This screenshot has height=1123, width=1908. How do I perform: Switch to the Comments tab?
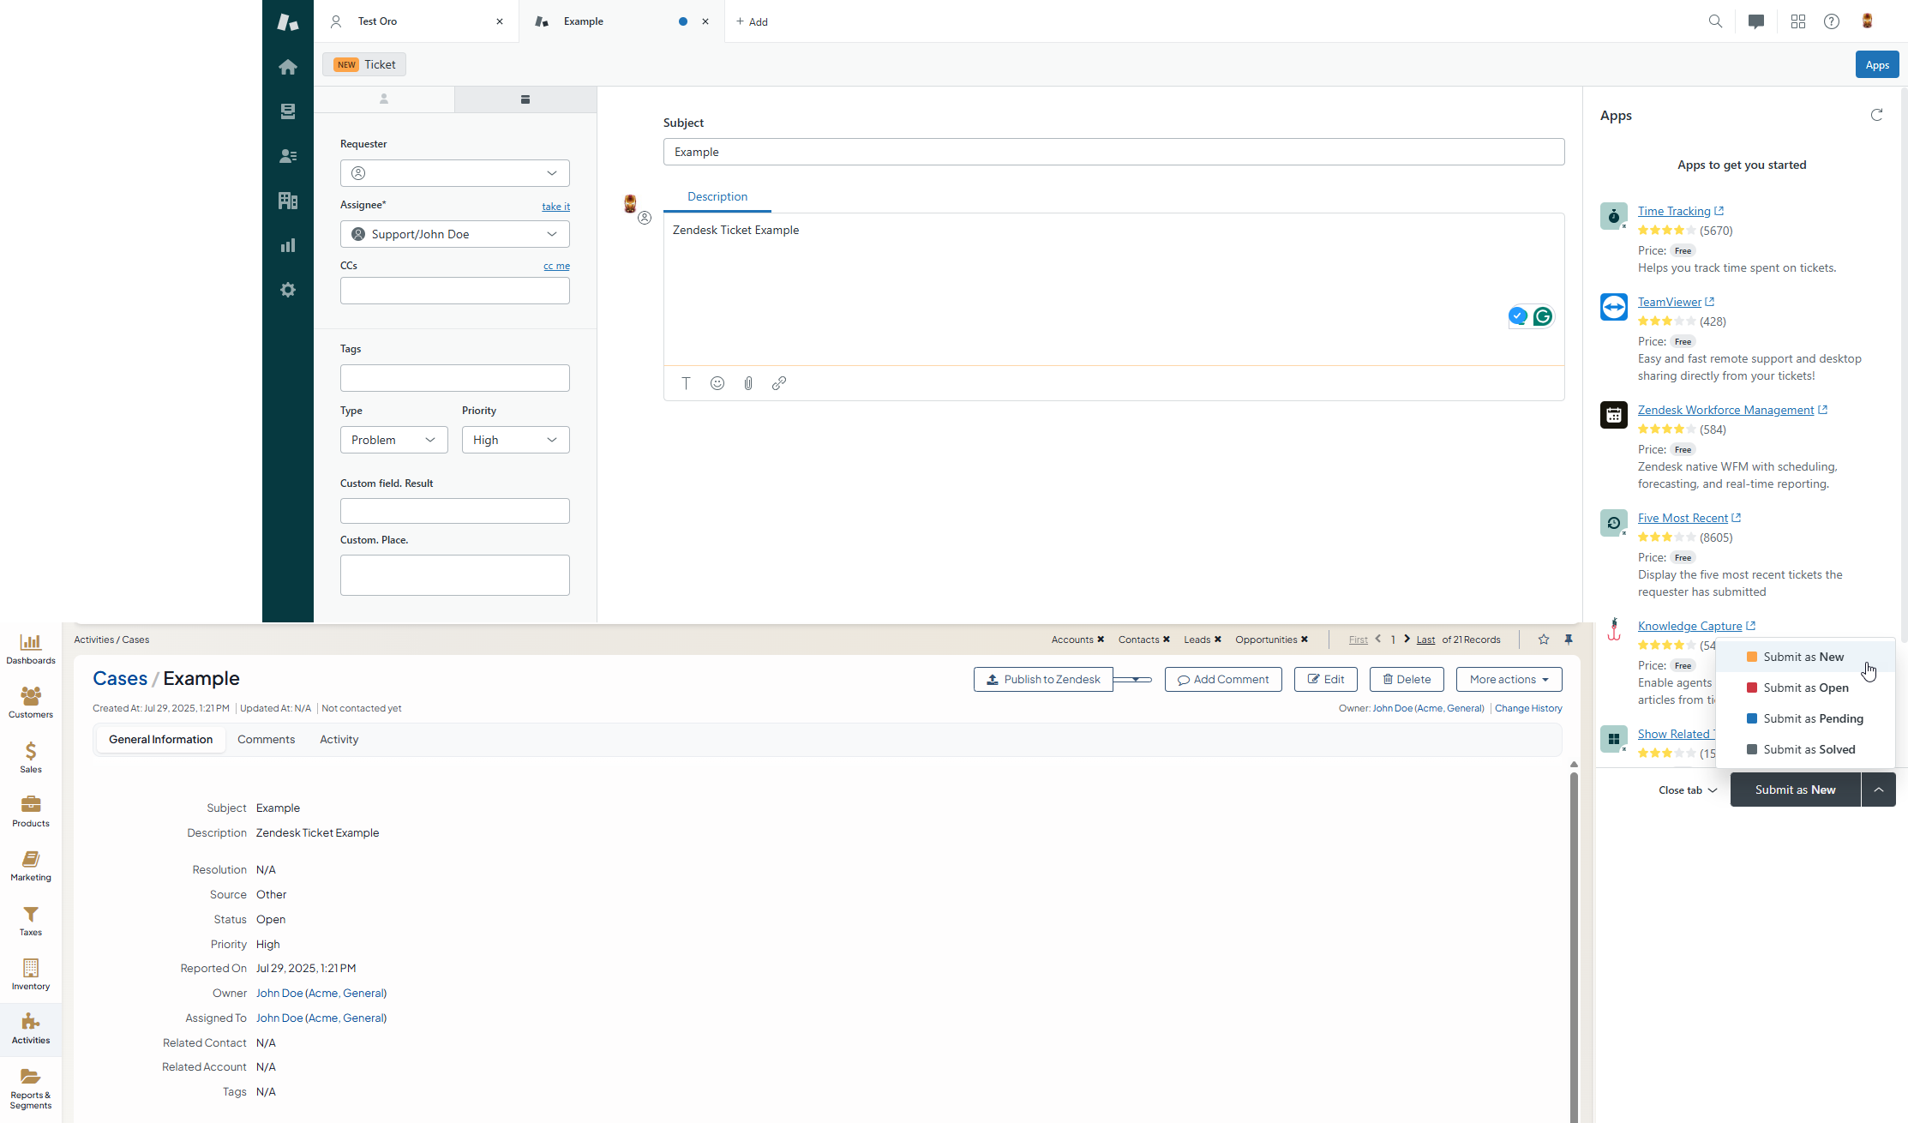click(266, 739)
